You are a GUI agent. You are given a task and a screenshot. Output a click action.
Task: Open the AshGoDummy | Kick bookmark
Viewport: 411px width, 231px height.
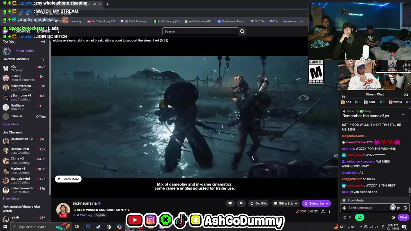(x=167, y=21)
